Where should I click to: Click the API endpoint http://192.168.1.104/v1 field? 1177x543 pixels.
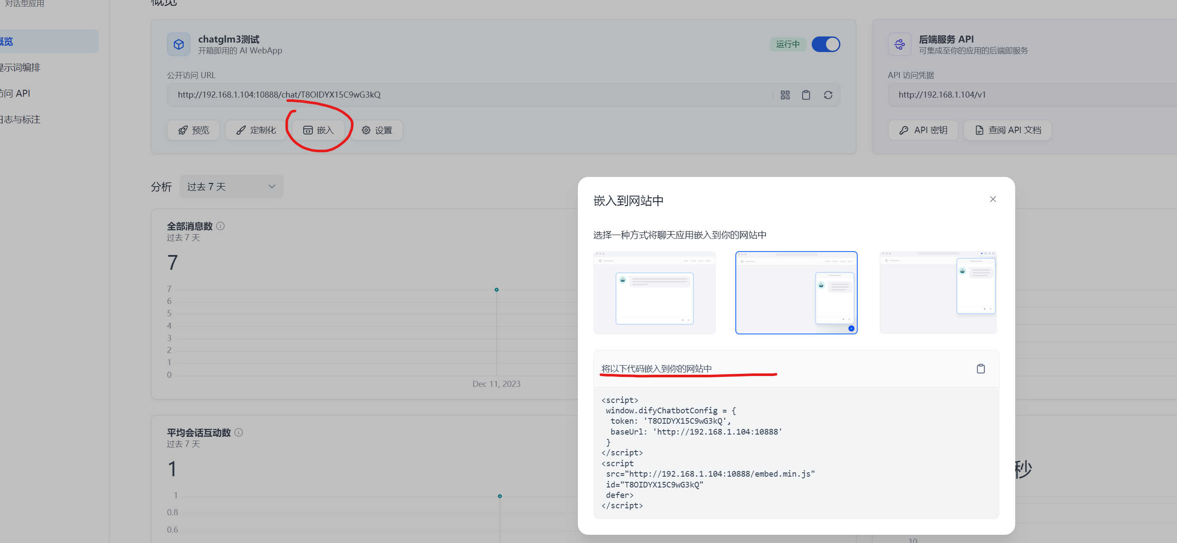(x=1033, y=95)
